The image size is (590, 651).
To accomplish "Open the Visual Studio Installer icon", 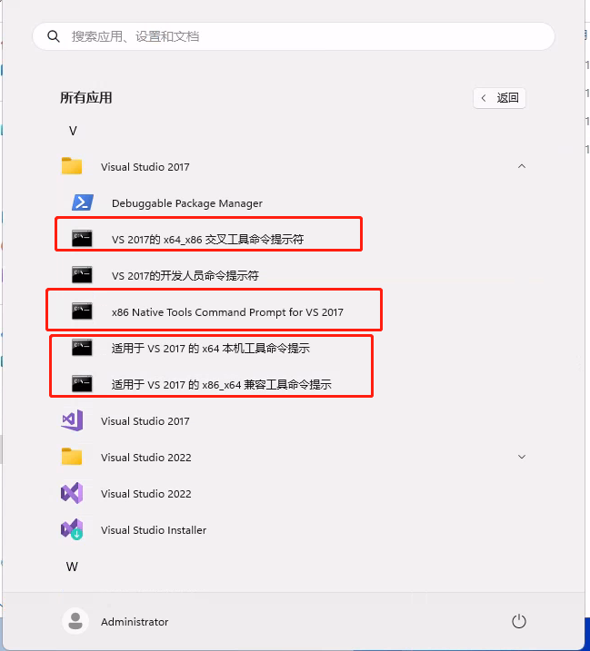I will pos(72,529).
